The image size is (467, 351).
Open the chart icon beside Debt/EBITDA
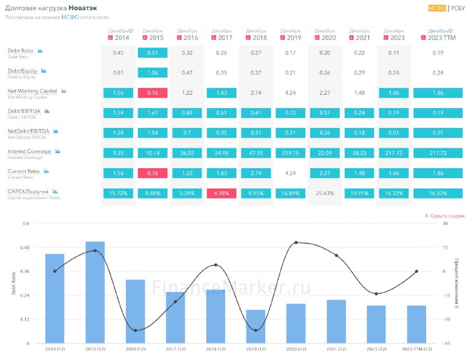tap(47, 111)
